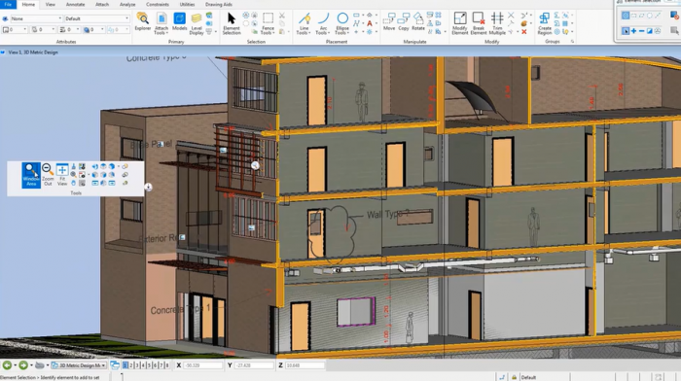Screen dimensions: 681x381
Task: Open the File menu button
Action: point(8,4)
